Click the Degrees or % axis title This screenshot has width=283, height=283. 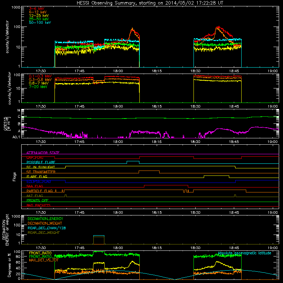click(9, 265)
